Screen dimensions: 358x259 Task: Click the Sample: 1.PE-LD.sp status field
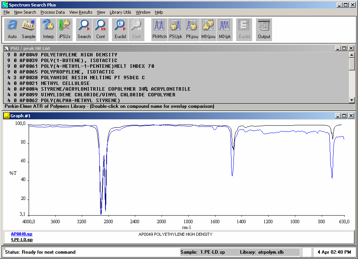coord(202,252)
